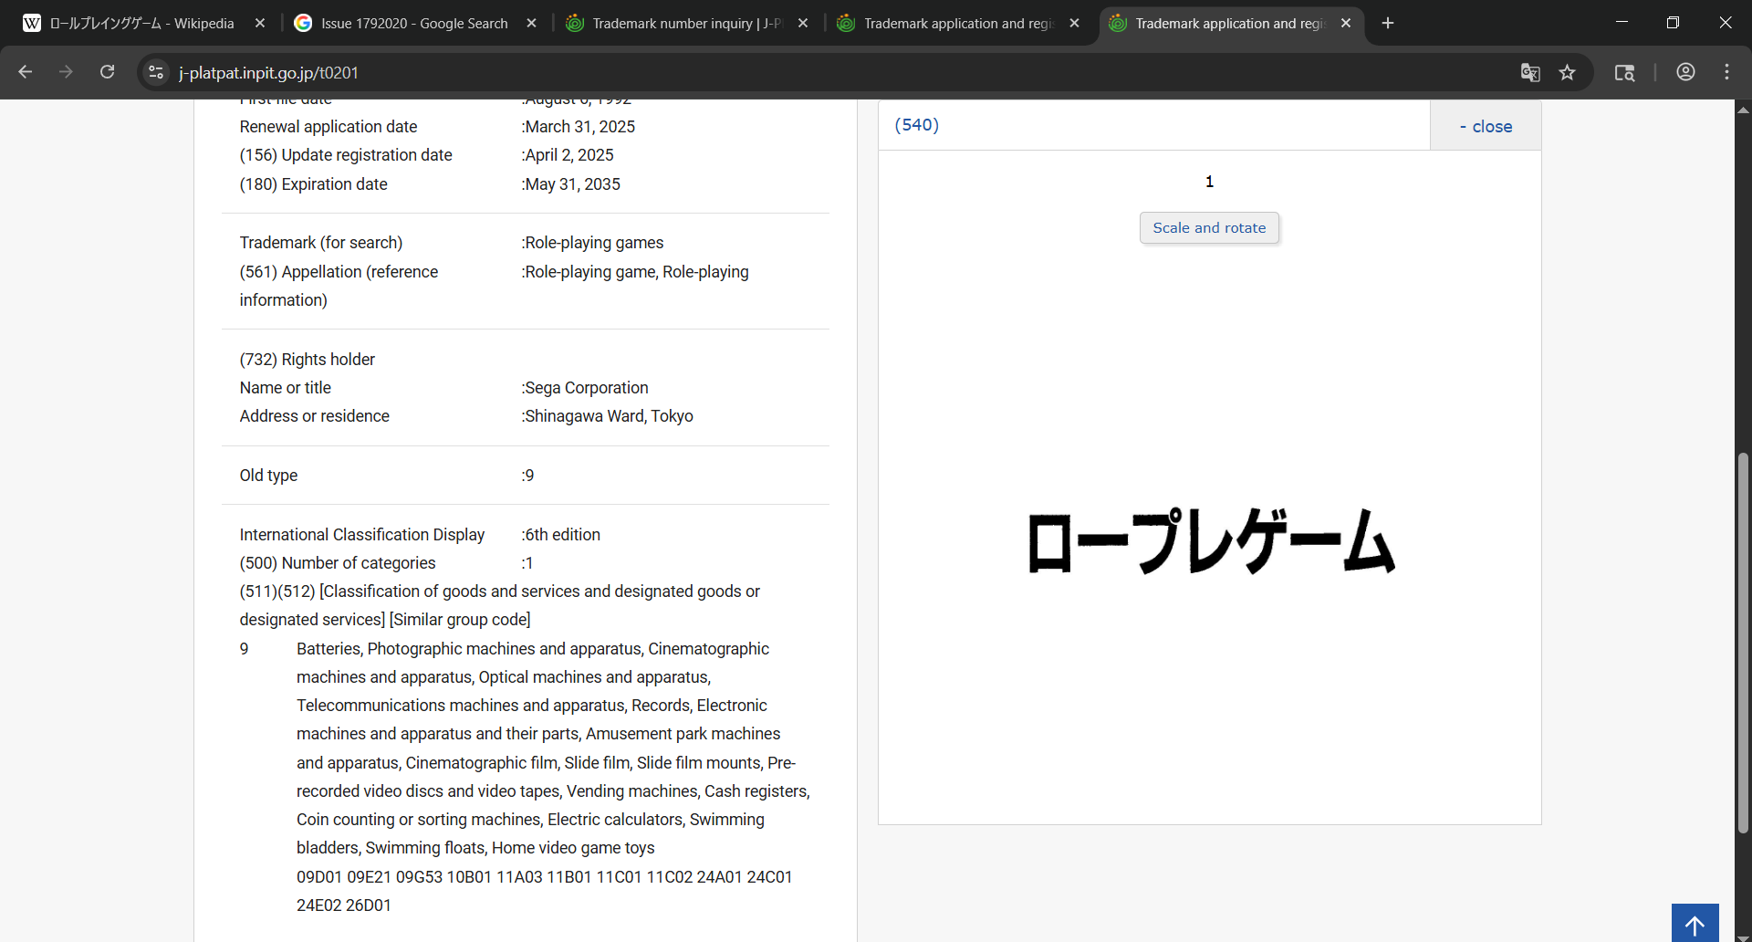Viewport: 1752px width, 942px height.
Task: Click the International Classification Display label
Action: [362, 535]
